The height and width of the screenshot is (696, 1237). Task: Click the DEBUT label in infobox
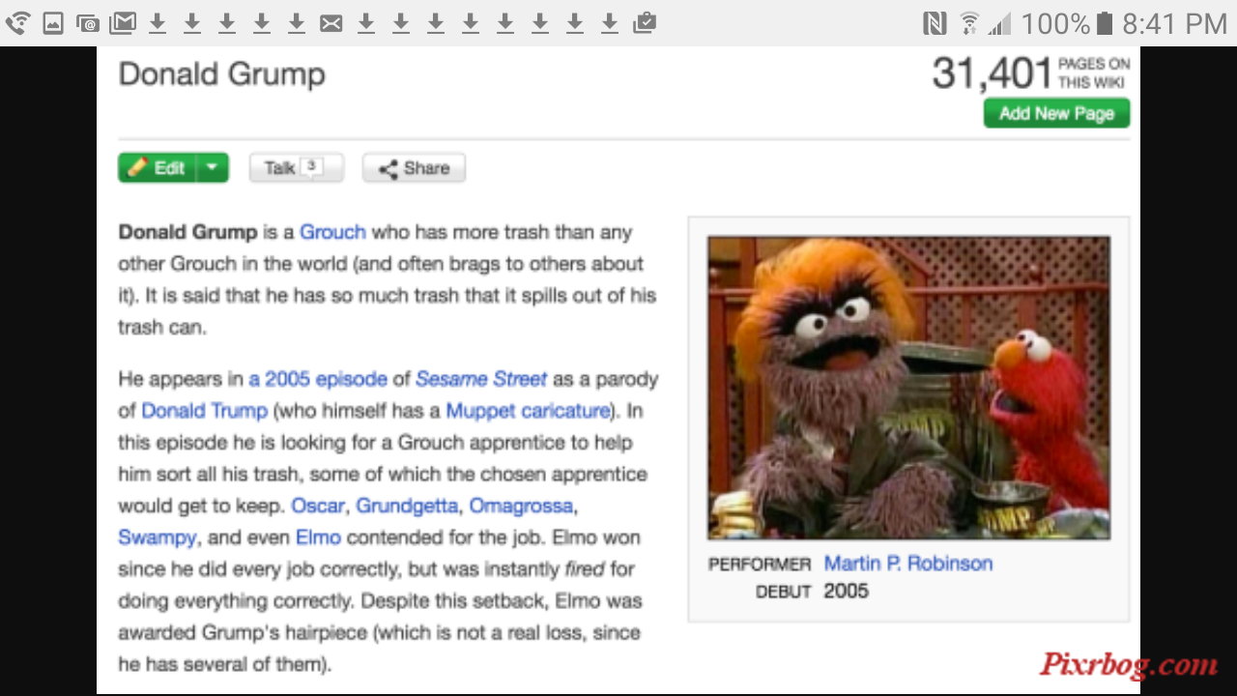784,592
